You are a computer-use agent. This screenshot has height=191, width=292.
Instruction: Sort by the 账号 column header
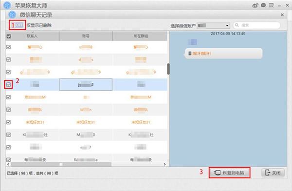86,36
